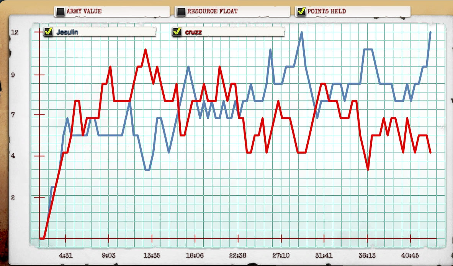The height and width of the screenshot is (266, 453).
Task: Click the 4:31 time label
Action: tap(65, 255)
